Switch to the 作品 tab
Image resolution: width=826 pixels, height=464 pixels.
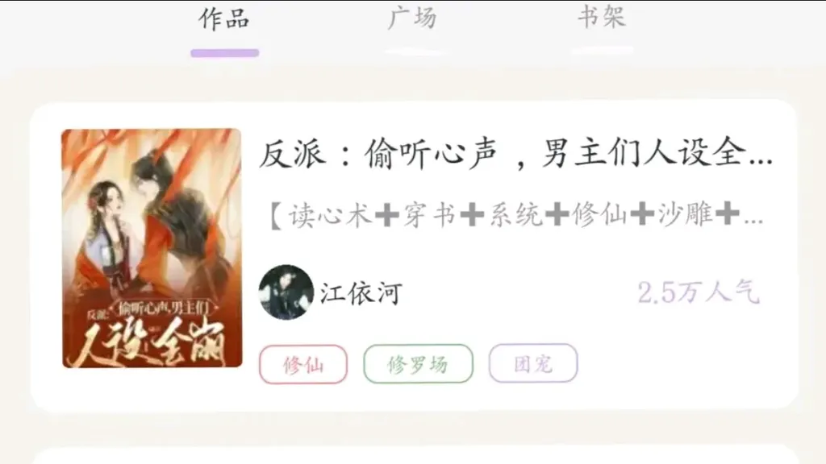click(224, 19)
